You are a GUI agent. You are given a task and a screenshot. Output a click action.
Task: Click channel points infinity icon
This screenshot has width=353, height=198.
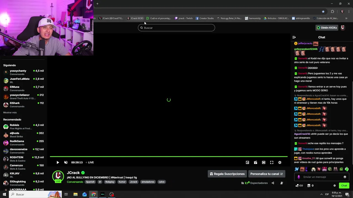[x=299, y=186]
